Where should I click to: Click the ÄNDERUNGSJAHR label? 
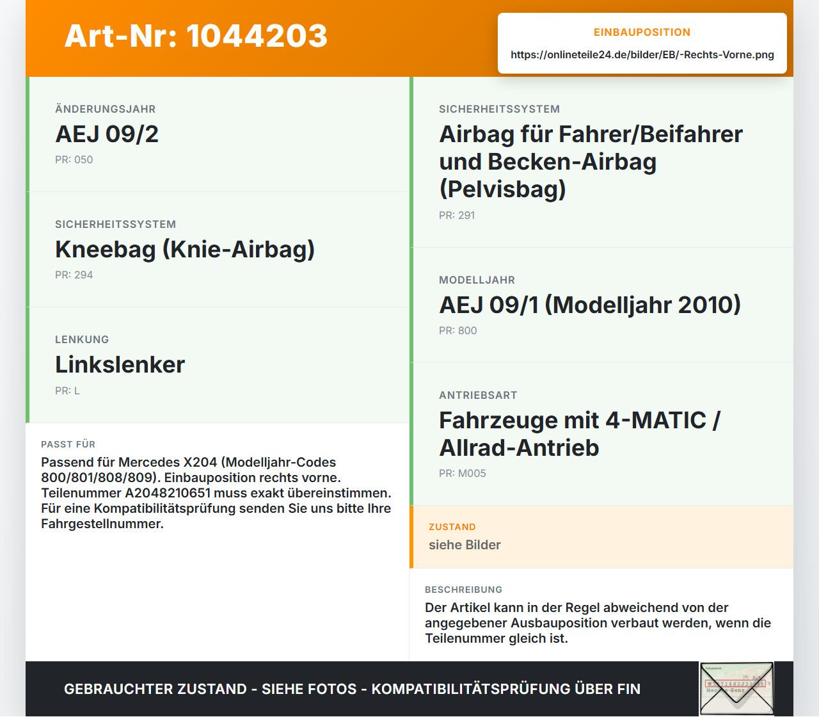(x=106, y=109)
